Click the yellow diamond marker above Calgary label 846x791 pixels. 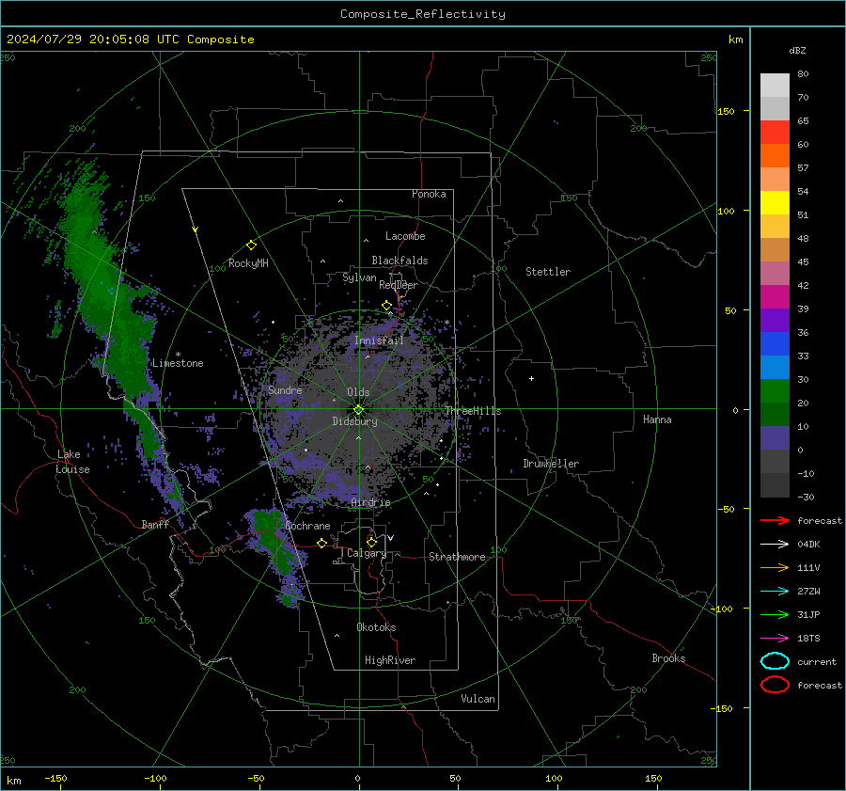[371, 542]
